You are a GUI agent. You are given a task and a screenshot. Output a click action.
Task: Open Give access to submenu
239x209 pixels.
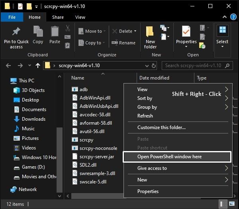click(x=178, y=168)
